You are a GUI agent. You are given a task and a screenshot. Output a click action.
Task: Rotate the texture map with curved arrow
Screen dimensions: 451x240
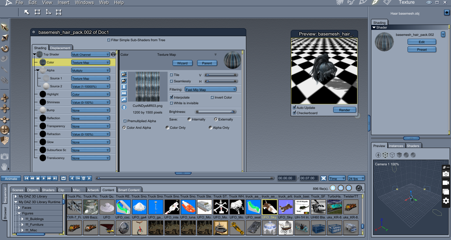pyautogui.click(x=124, y=100)
